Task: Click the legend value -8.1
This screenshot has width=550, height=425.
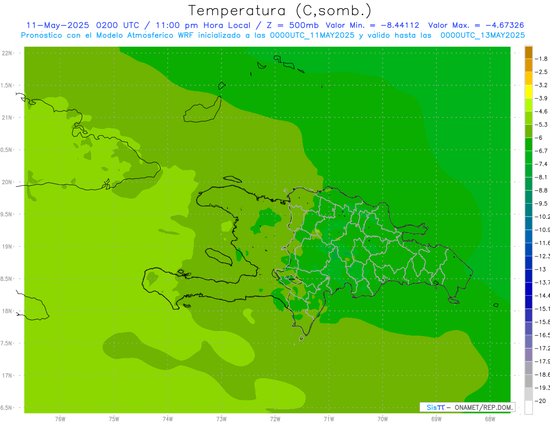Action: [x=541, y=177]
